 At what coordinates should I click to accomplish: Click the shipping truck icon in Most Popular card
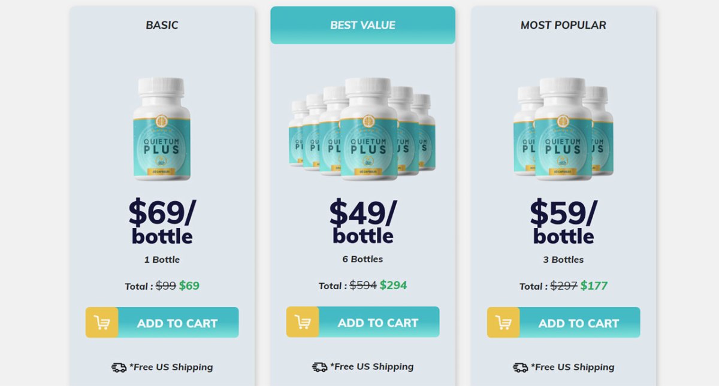click(x=520, y=367)
